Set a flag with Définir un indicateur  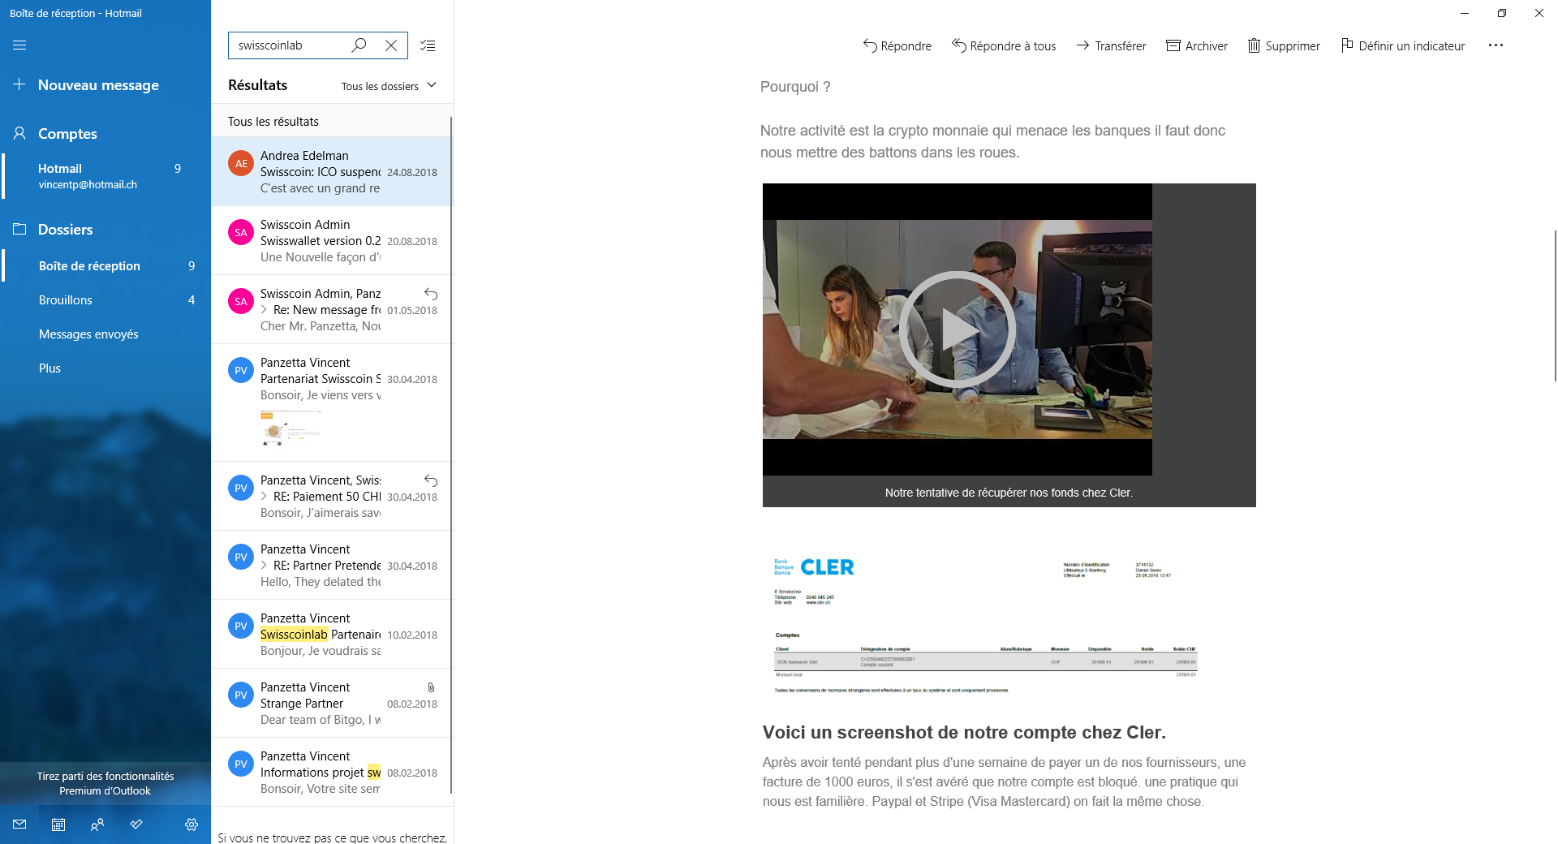pyautogui.click(x=1403, y=46)
